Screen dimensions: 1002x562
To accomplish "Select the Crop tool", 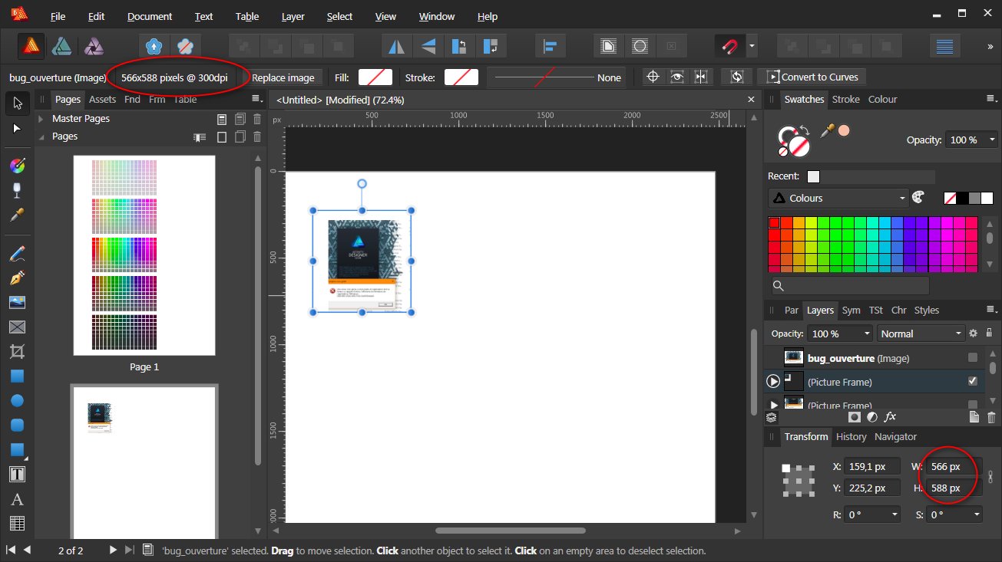I will click(17, 351).
